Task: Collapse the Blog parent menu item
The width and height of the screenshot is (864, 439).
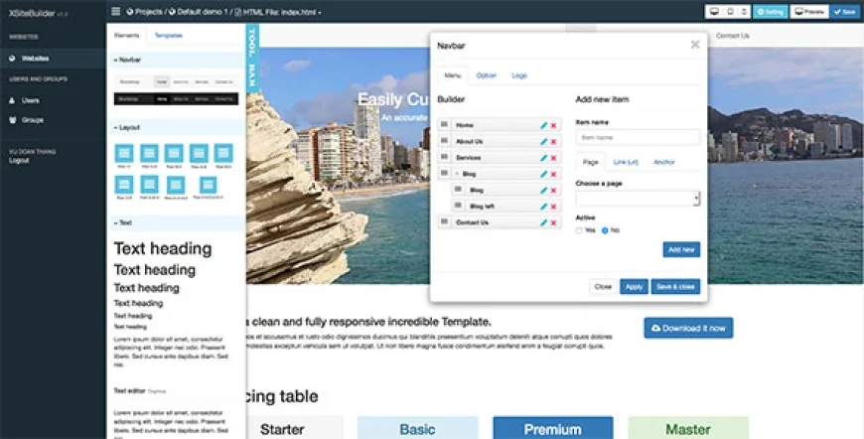Action: tap(458, 174)
